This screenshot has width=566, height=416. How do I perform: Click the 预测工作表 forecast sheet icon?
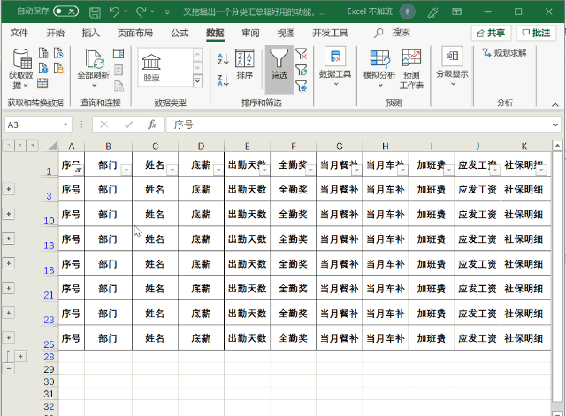pos(411,69)
